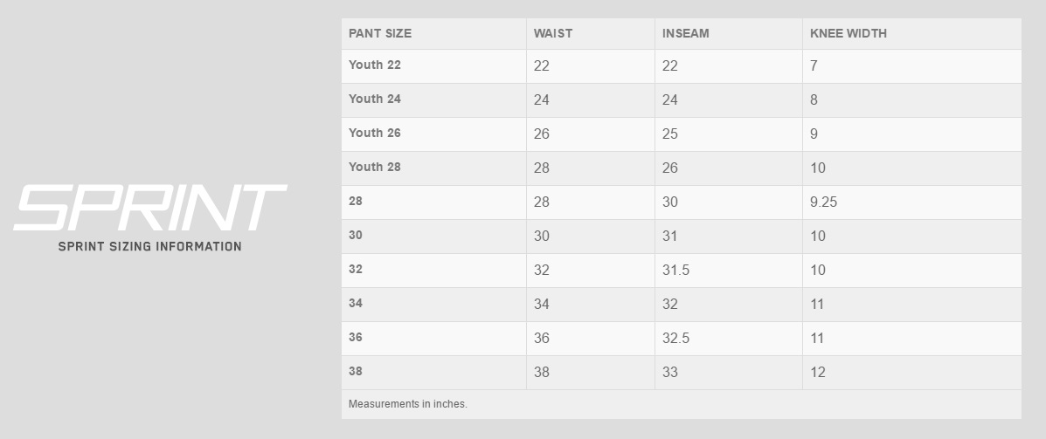Select the size 32 row label
Image resolution: width=1046 pixels, height=439 pixels.
point(356,270)
